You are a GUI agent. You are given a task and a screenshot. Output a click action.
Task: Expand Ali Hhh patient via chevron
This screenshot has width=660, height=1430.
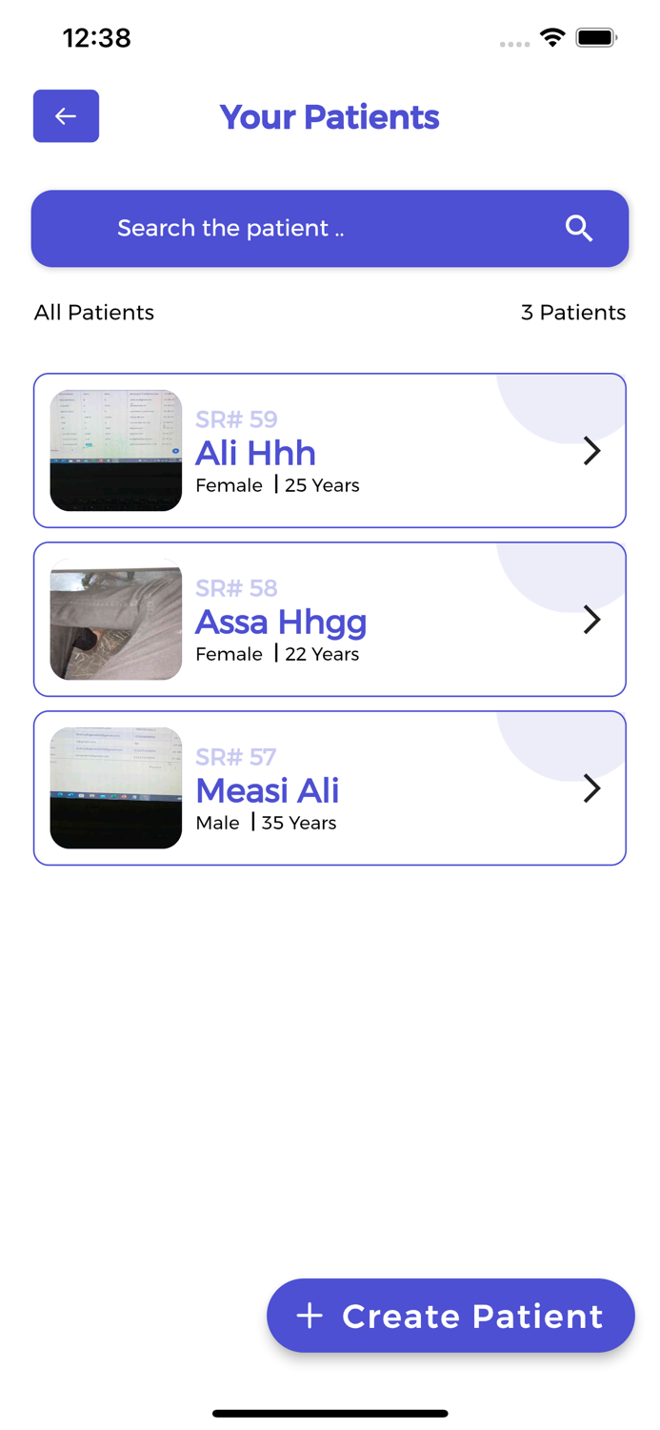(x=592, y=451)
